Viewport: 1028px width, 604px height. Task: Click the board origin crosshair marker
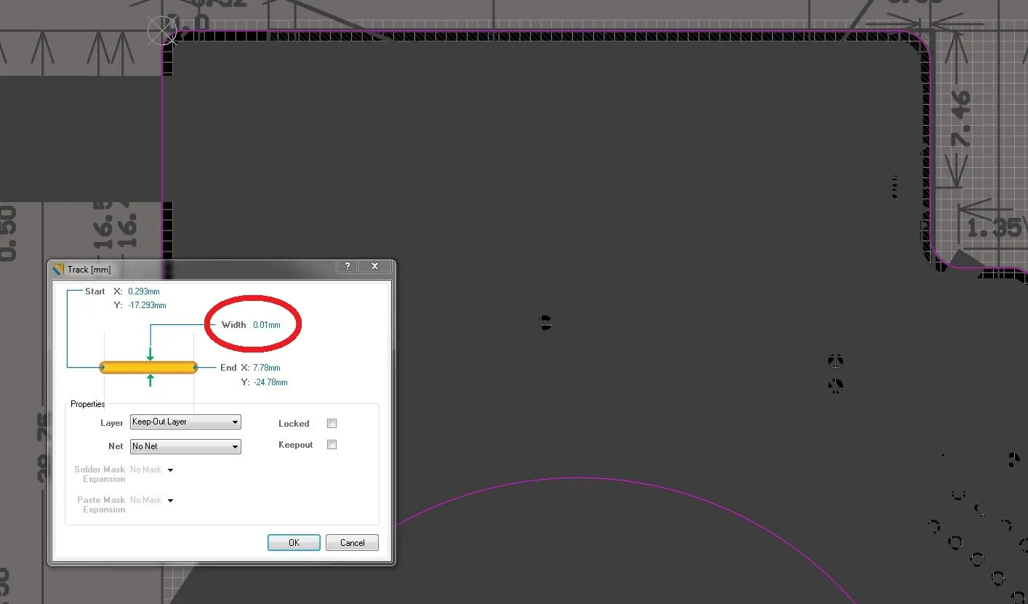pyautogui.click(x=161, y=31)
